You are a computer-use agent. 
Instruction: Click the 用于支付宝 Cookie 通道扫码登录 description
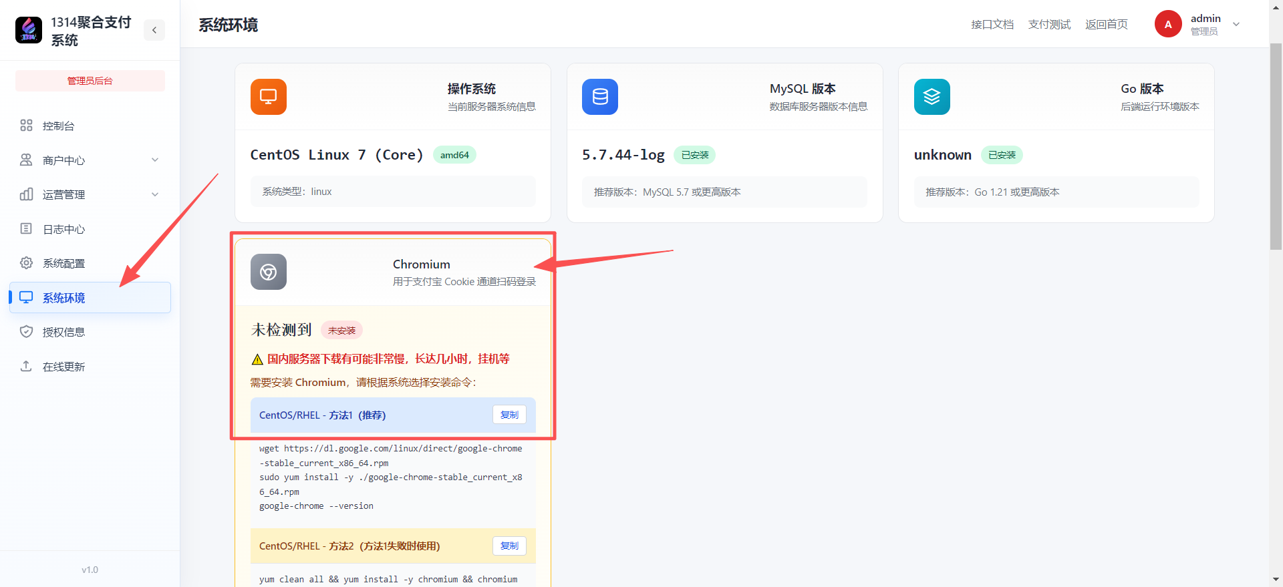click(x=464, y=282)
